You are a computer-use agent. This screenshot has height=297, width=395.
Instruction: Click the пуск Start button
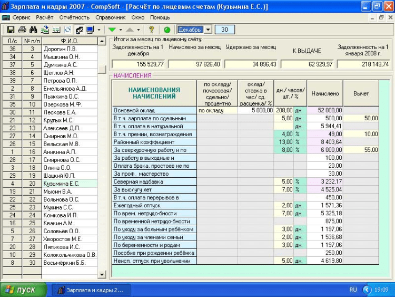[23, 290]
